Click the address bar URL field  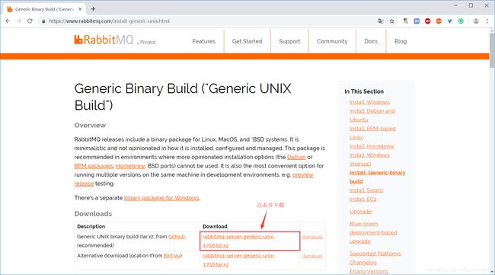coord(209,21)
